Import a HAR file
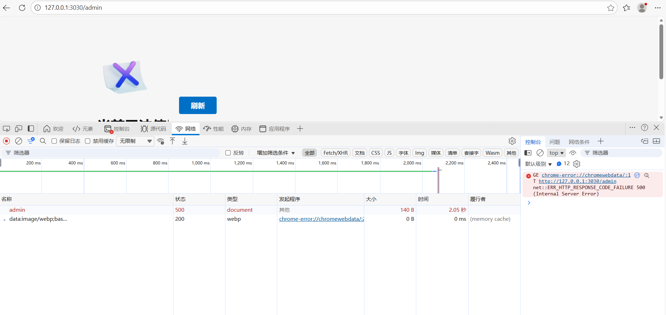The height and width of the screenshot is (315, 666). [x=172, y=141]
